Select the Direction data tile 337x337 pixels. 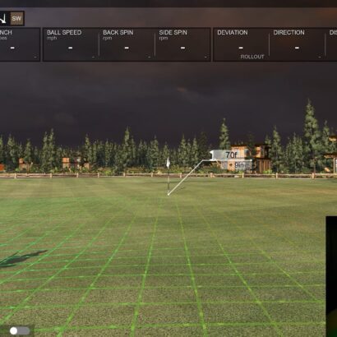pos(297,44)
